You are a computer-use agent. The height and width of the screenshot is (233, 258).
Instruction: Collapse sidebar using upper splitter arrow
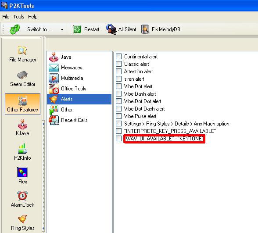tap(43, 124)
